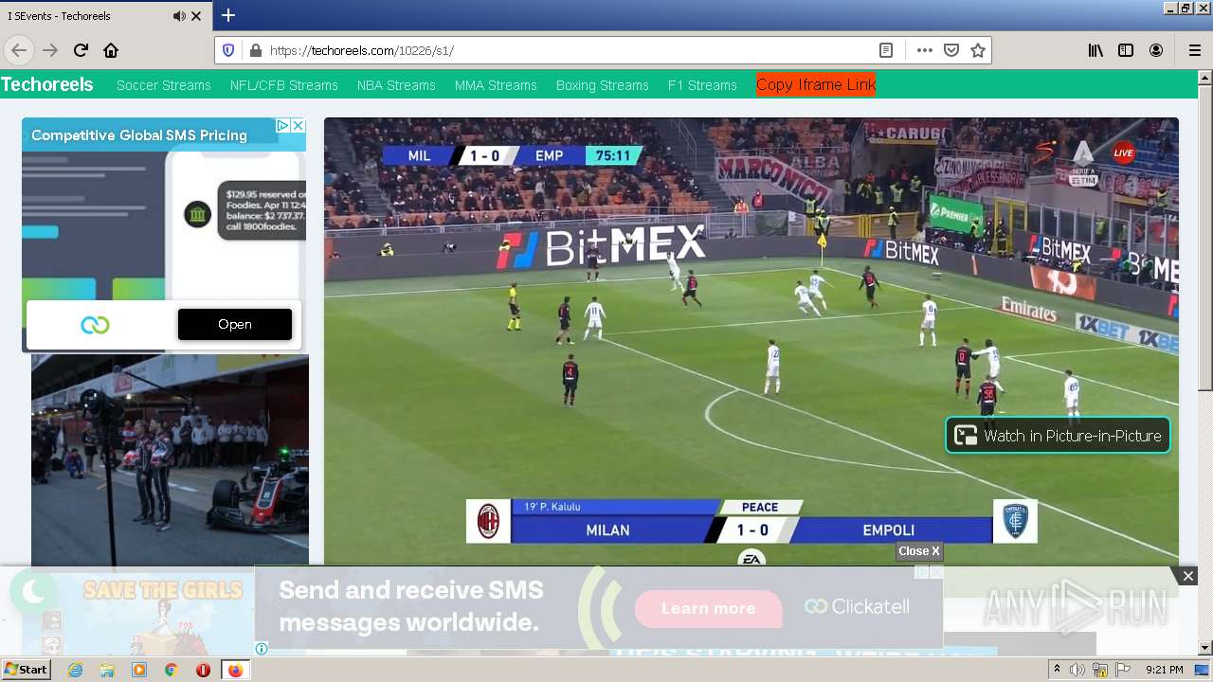Open the Library icon

[1095, 50]
